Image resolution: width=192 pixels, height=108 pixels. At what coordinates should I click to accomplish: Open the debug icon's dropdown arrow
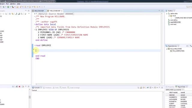click(6, 7)
